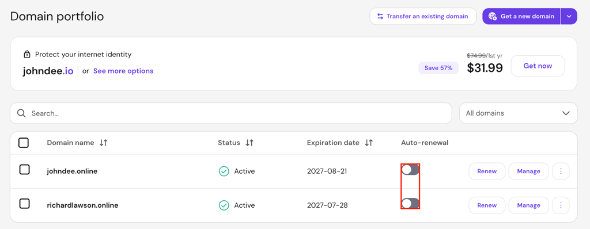This screenshot has height=229, width=590.
Task: Click the struck-through $74.99 price
Action: (x=476, y=55)
